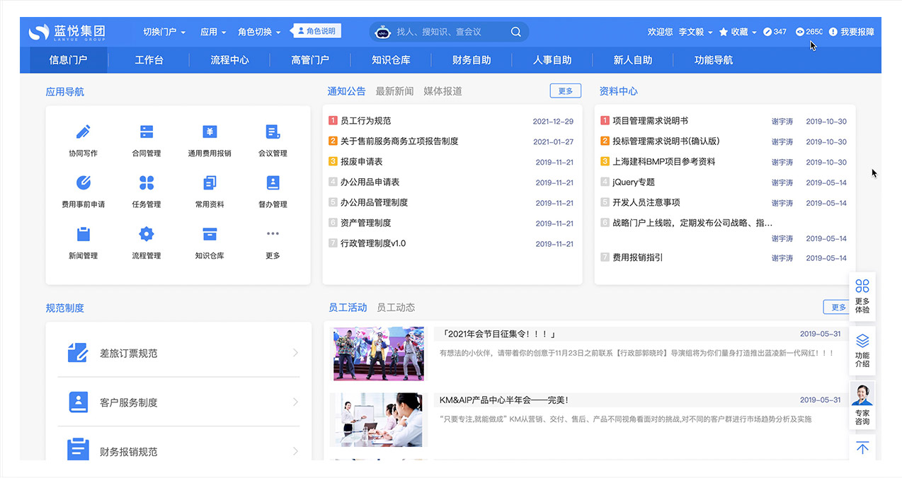902x478 pixels.
Task: Open the 协同写作 pencil icon
Action: pos(84,132)
